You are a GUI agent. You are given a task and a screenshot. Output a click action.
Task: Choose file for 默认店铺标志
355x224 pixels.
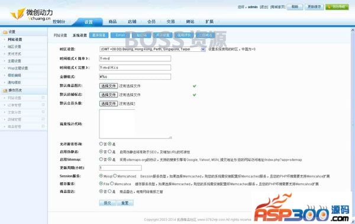pyautogui.click(x=108, y=95)
